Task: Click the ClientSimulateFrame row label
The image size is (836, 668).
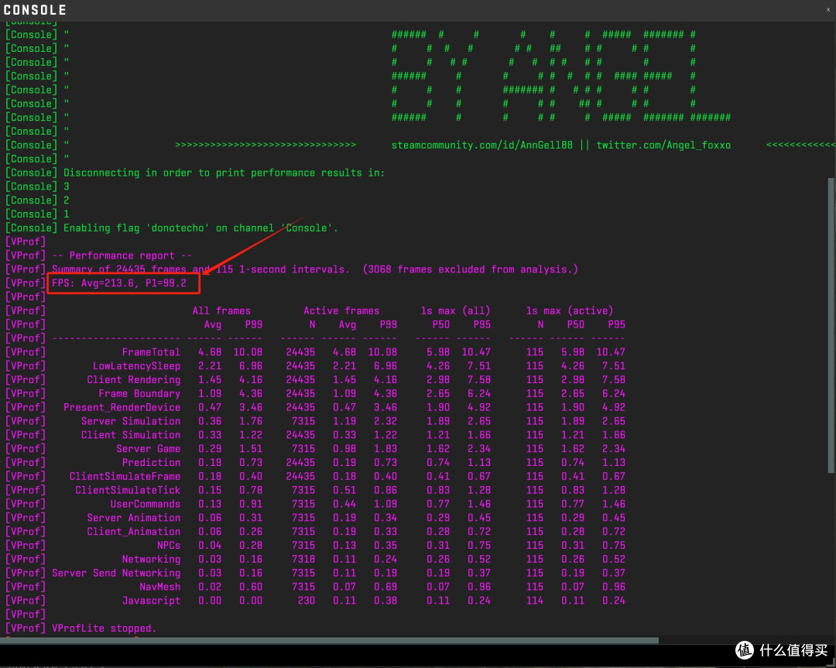Action: pos(125,477)
